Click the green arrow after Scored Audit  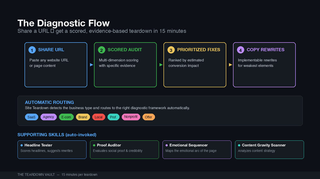coord(161,65)
